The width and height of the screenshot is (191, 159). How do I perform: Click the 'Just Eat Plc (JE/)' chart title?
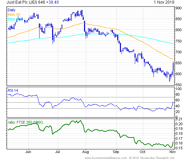point(22,2)
